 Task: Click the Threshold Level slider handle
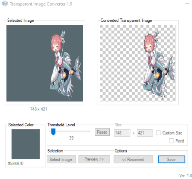tap(53, 132)
